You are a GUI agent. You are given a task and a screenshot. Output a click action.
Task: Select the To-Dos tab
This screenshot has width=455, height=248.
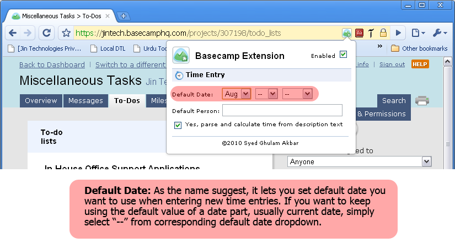tap(127, 101)
